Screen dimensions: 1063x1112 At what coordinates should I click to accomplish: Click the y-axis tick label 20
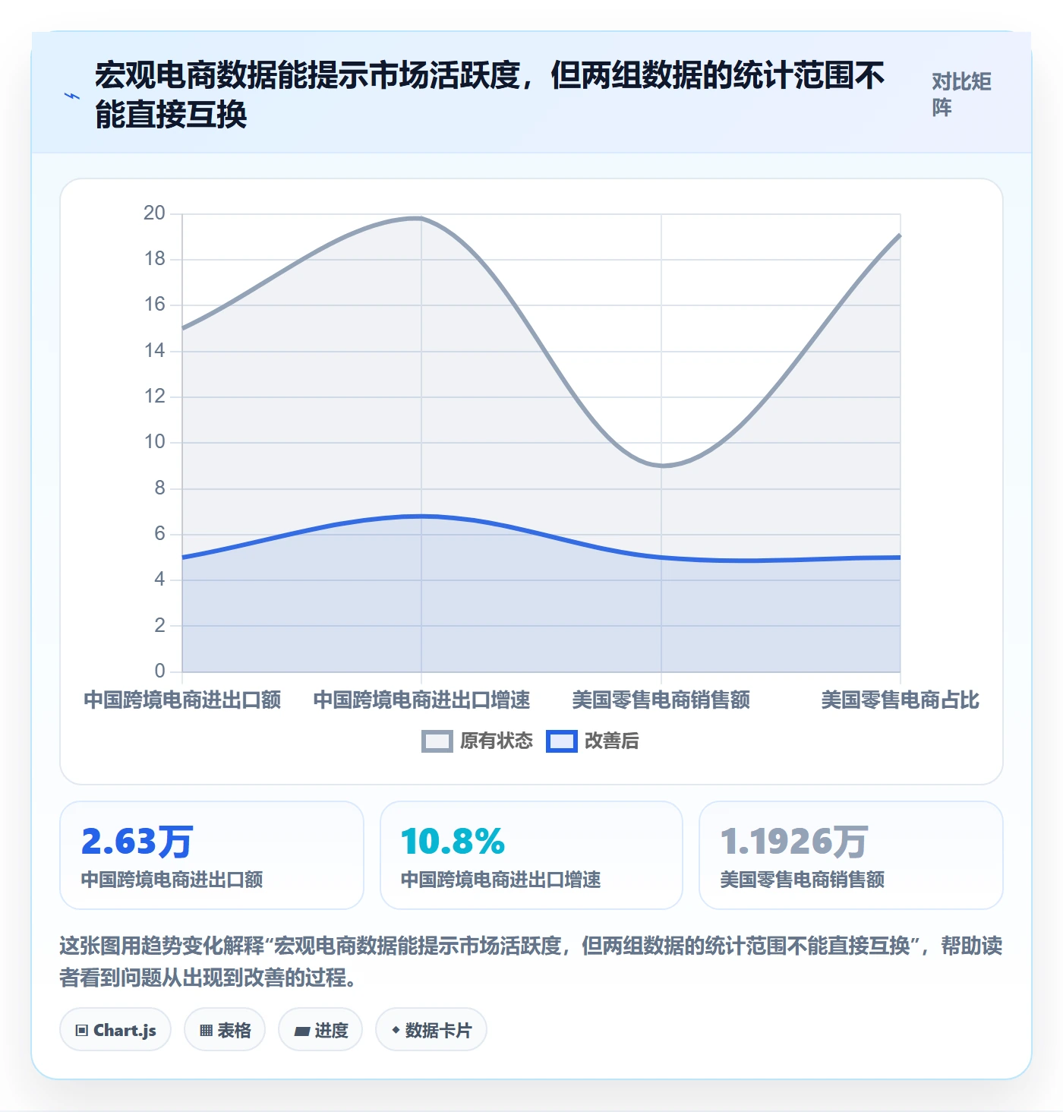coord(154,213)
